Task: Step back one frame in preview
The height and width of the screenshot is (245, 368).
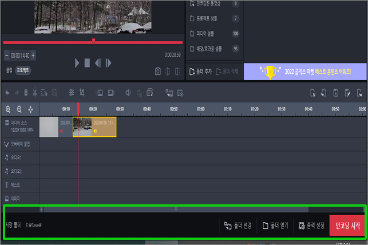Action: tap(98, 63)
